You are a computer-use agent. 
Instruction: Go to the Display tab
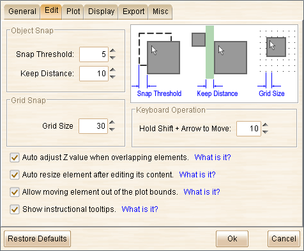101,12
